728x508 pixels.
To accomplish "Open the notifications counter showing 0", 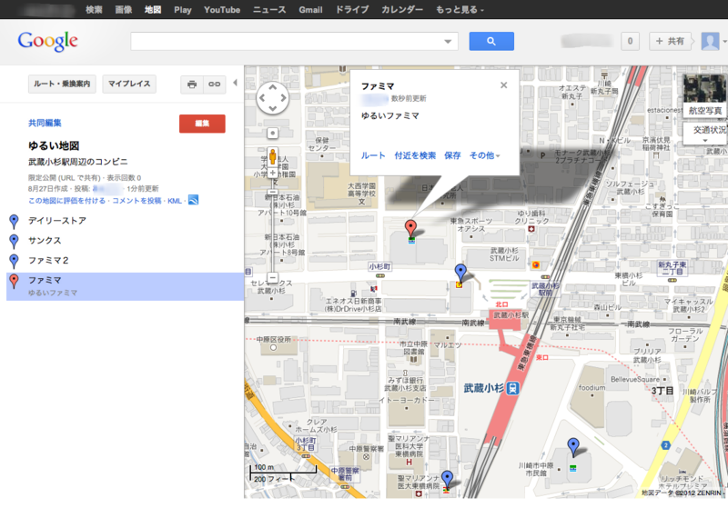I will click(x=630, y=41).
